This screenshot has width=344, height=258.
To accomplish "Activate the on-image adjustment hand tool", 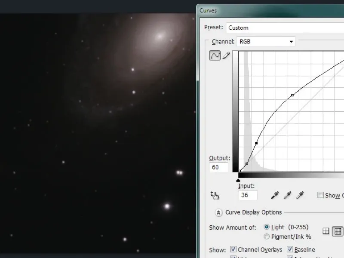I will 215,196.
